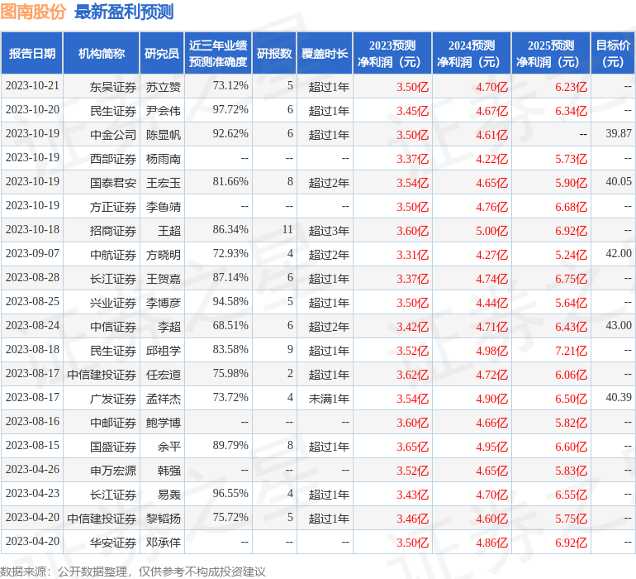Click analyst name 黎韬扬
This screenshot has height=579, width=636.
(163, 519)
